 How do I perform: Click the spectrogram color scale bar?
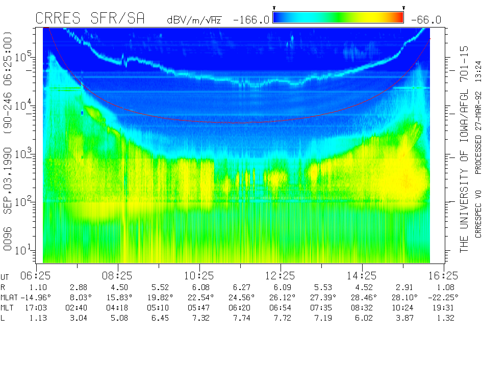click(x=338, y=17)
